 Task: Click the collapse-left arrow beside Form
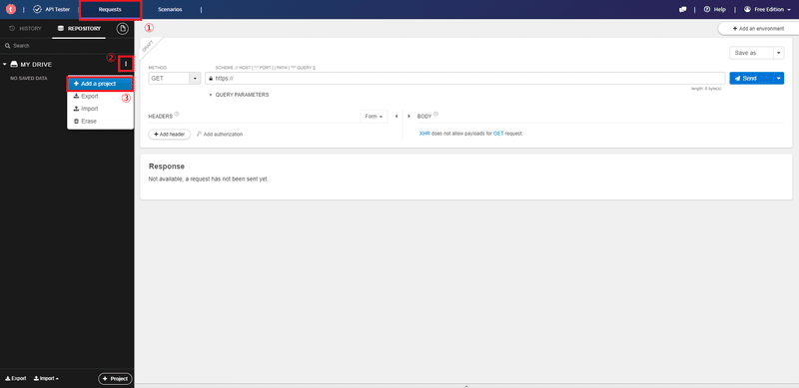coord(397,117)
